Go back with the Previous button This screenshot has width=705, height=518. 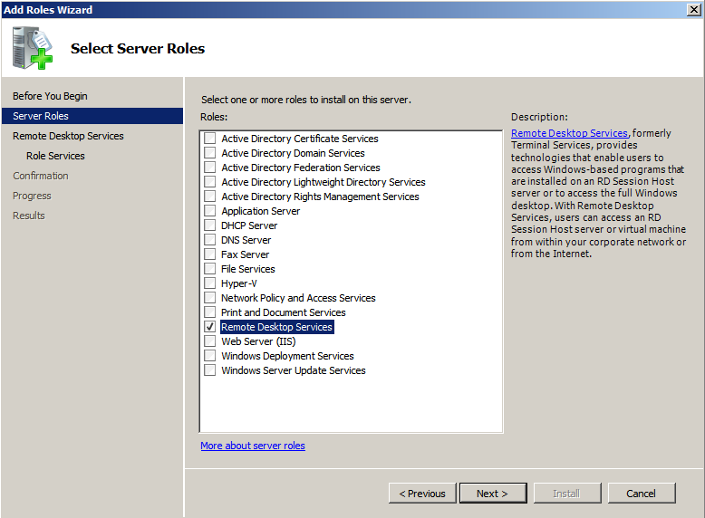click(422, 494)
